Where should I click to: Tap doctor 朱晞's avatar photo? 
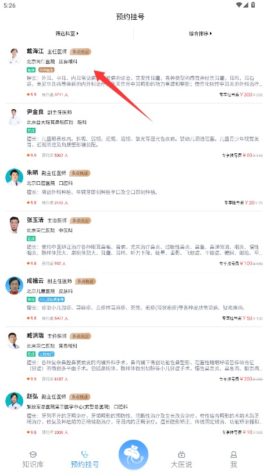14,177
